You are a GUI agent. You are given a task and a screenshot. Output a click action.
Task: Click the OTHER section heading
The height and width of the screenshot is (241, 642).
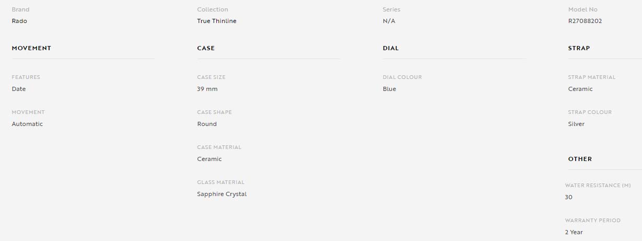click(580, 159)
